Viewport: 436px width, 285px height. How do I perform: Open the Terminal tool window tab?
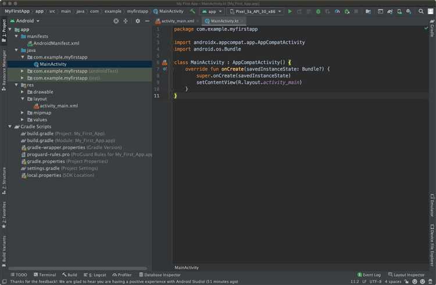(45, 275)
